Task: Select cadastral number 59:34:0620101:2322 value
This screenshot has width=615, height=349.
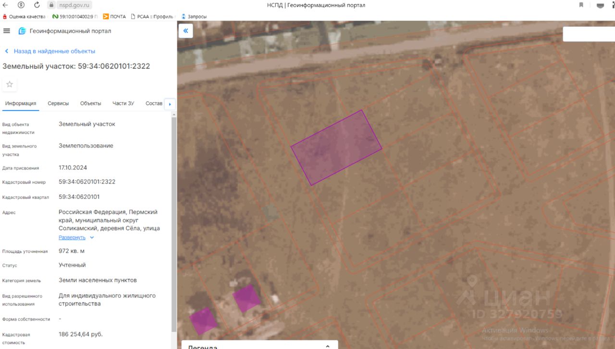Action: 87,182
